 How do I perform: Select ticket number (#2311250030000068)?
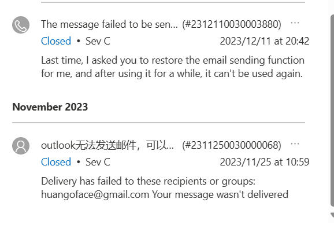pos(232,145)
